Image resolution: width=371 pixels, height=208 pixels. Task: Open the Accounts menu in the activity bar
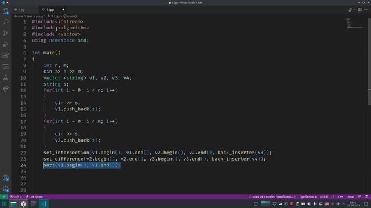pyautogui.click(x=5, y=178)
